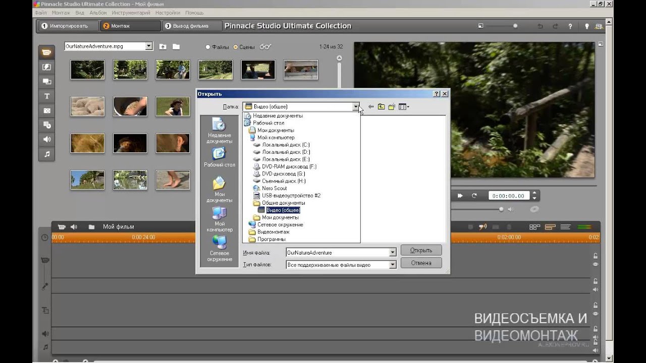Viewport: 646px width, 363px height.
Task: Open the Файл menu
Action: tap(40, 12)
